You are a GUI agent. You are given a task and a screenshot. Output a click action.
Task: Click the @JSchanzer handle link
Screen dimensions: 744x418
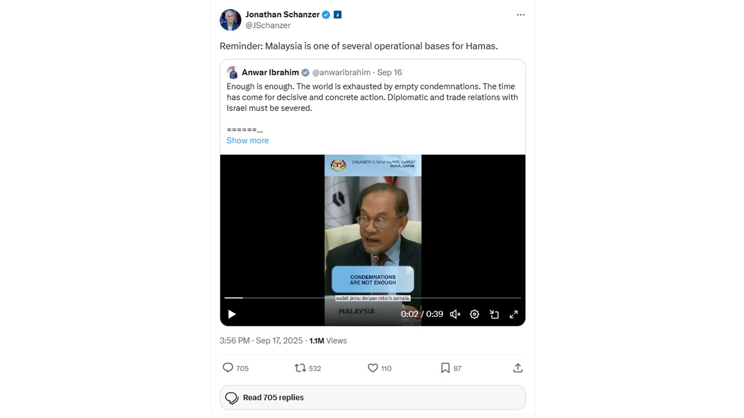pyautogui.click(x=268, y=26)
